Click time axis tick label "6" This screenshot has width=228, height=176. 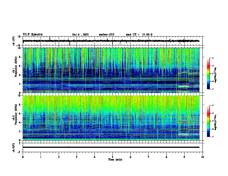(x=131, y=157)
